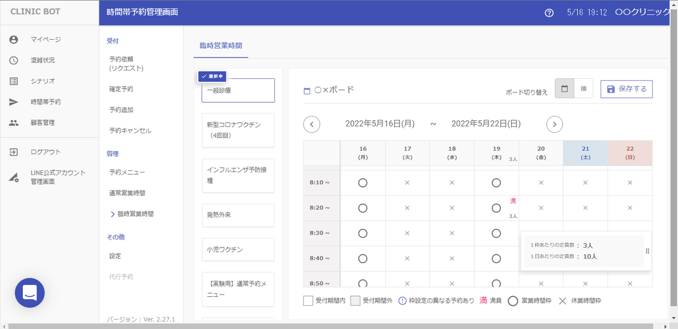Switch board to list view
Viewport: 678px width, 329px height.
583,89
